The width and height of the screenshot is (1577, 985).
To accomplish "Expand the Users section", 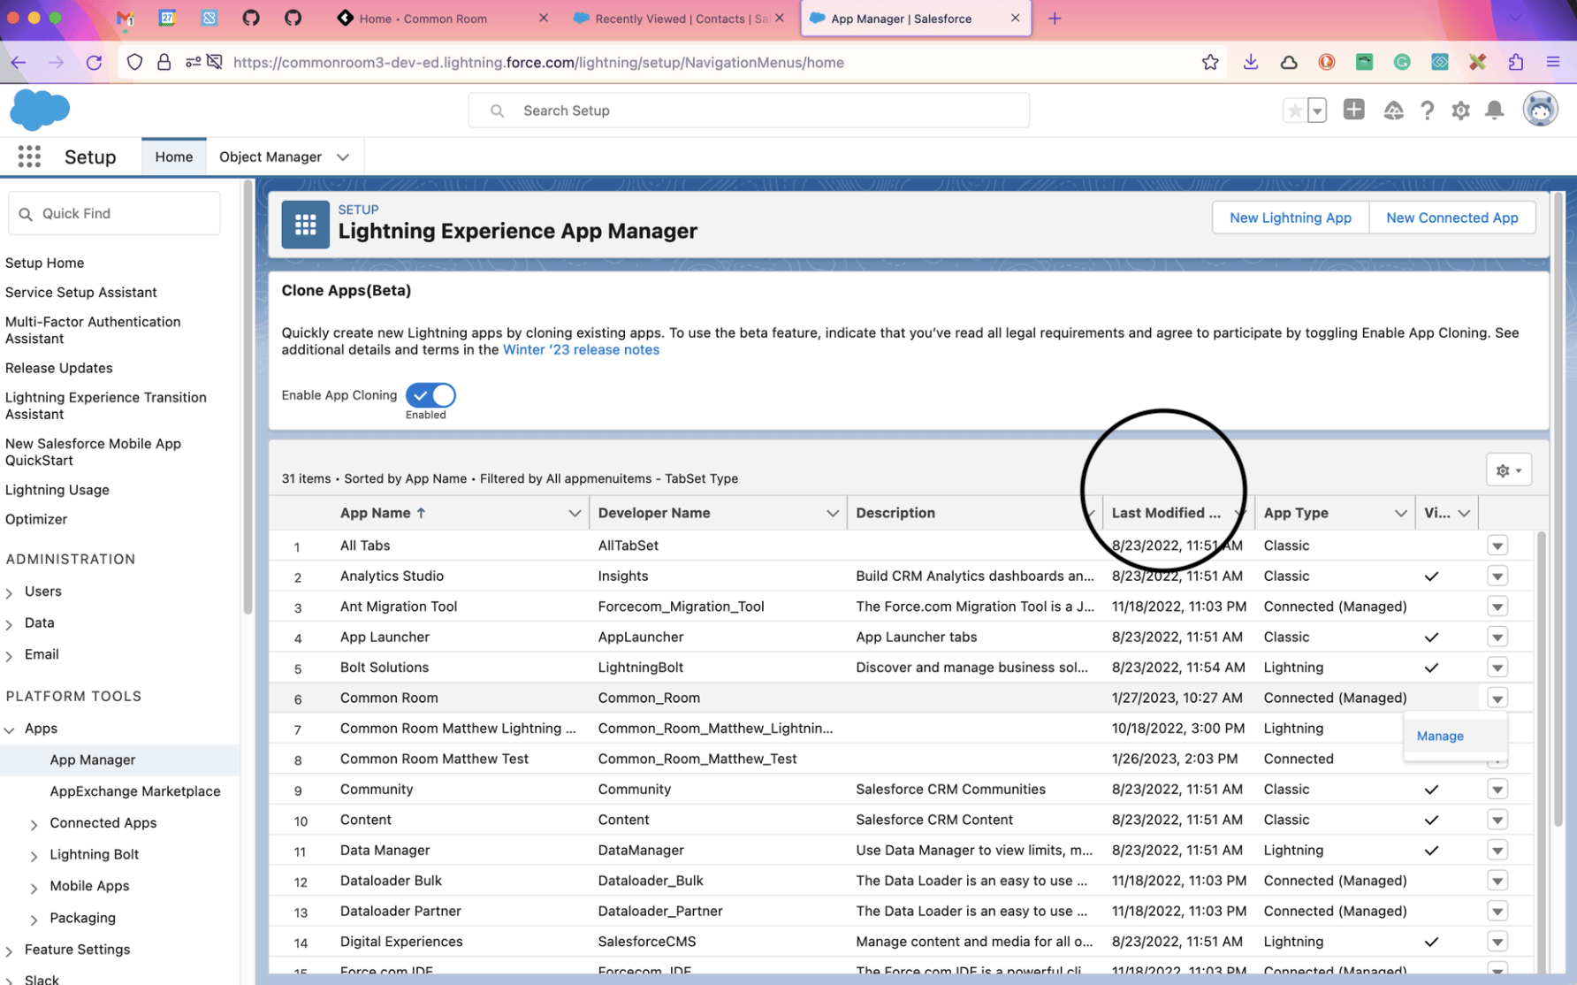I will point(10,592).
